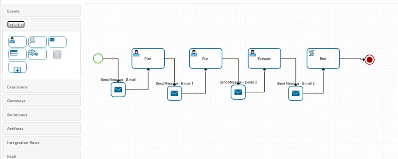Expand the Integration flows palette section
The width and height of the screenshot is (398, 159).
click(41, 143)
